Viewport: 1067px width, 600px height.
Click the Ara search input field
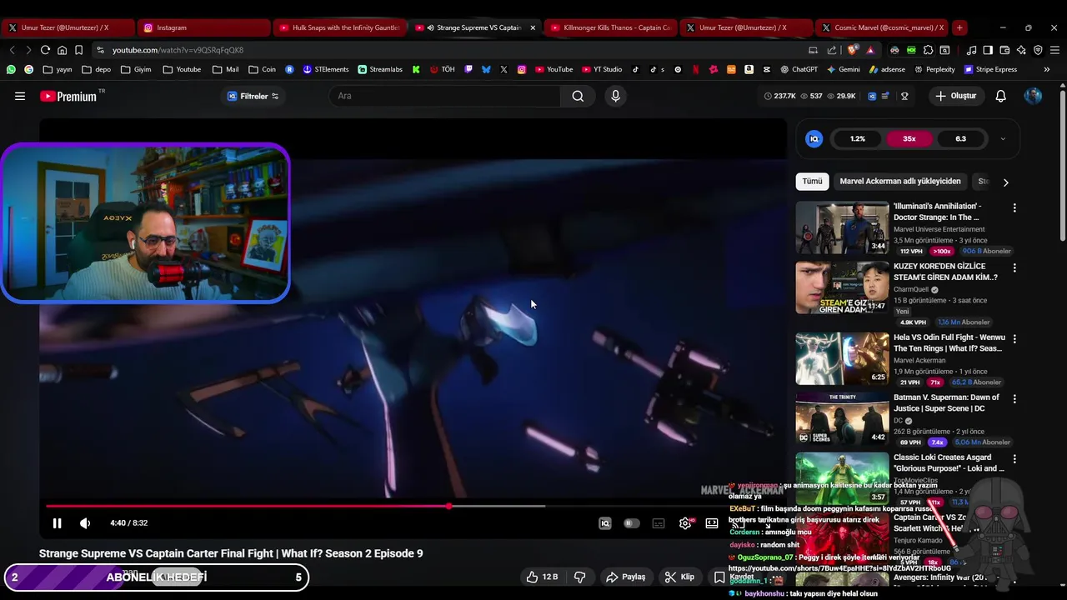445,96
